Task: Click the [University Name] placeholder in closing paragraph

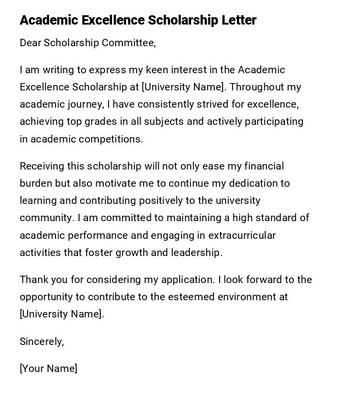Action: [x=61, y=314]
